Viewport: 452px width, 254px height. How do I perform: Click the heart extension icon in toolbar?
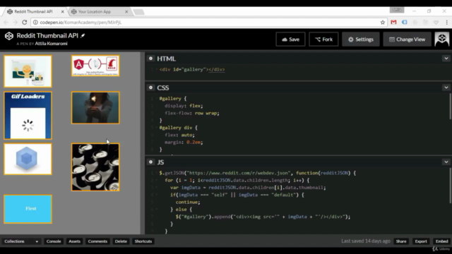point(436,22)
